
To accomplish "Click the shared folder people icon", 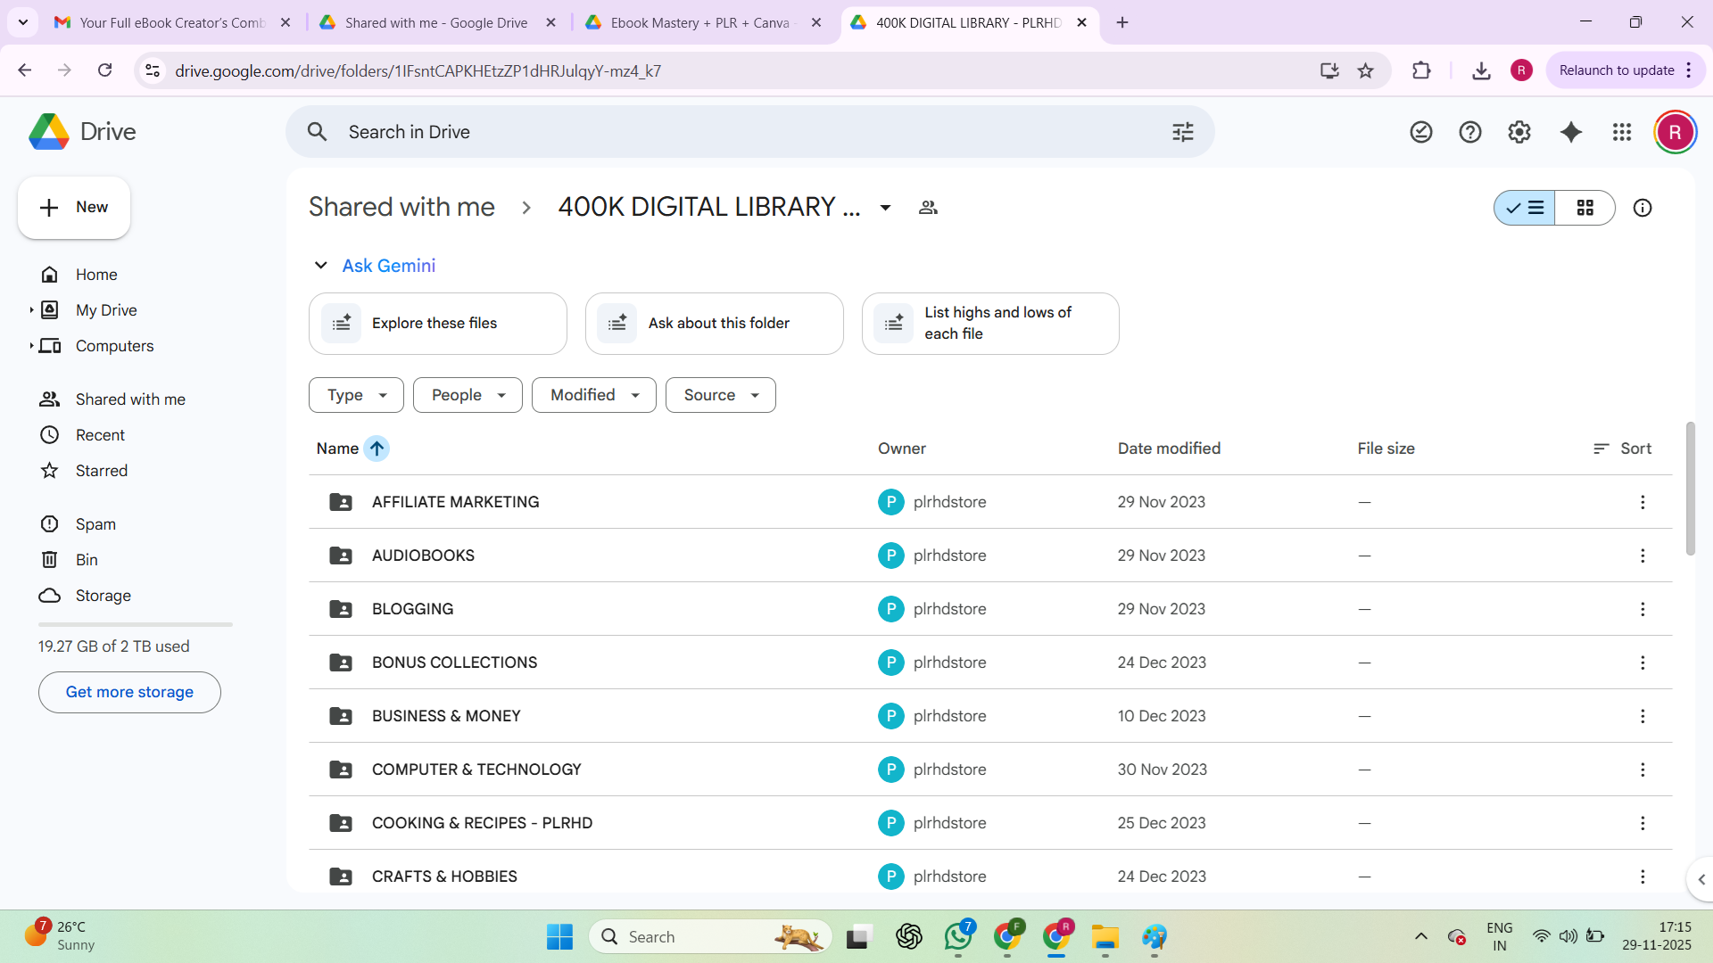I will (928, 208).
